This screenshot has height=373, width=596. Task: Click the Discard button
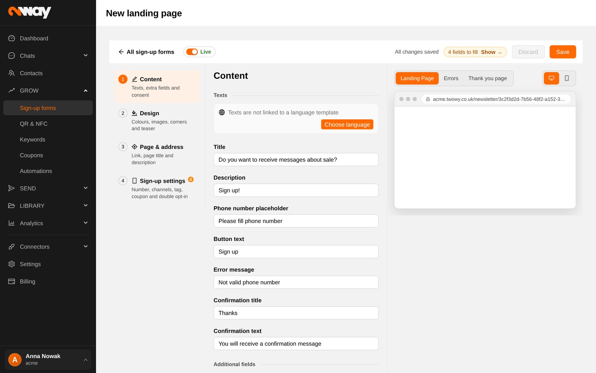[x=528, y=52]
